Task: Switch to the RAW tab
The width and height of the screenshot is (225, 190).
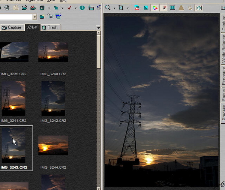Action: [x=33, y=27]
